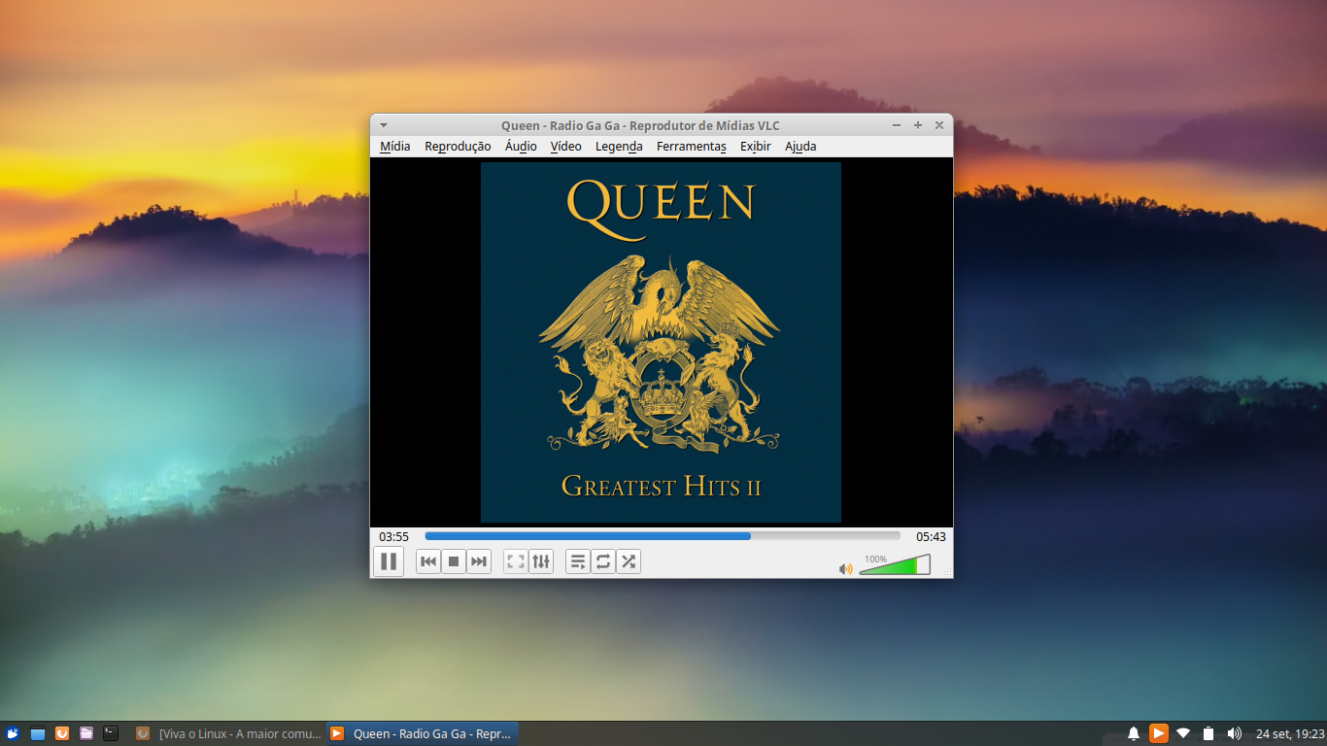Open the file manager from the taskbar
Screen dimensions: 1327x746
(86, 733)
